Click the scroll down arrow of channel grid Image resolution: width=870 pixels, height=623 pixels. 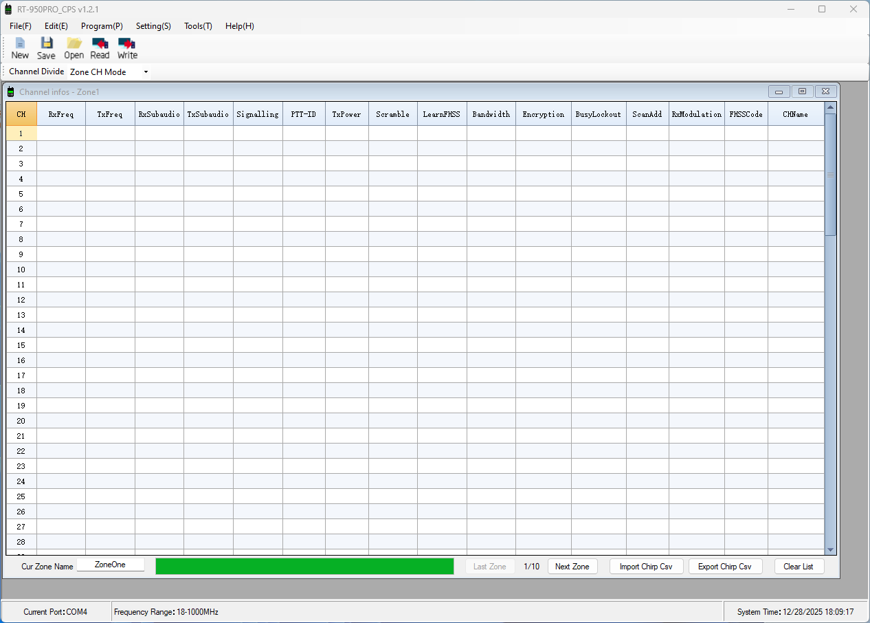tap(830, 549)
